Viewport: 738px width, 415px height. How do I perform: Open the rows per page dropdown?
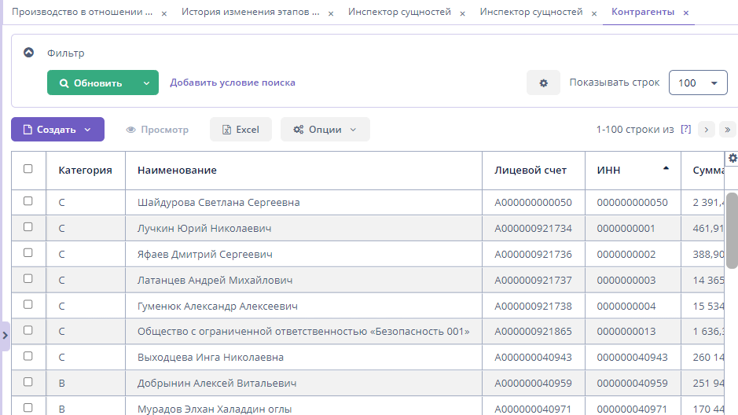tap(697, 83)
